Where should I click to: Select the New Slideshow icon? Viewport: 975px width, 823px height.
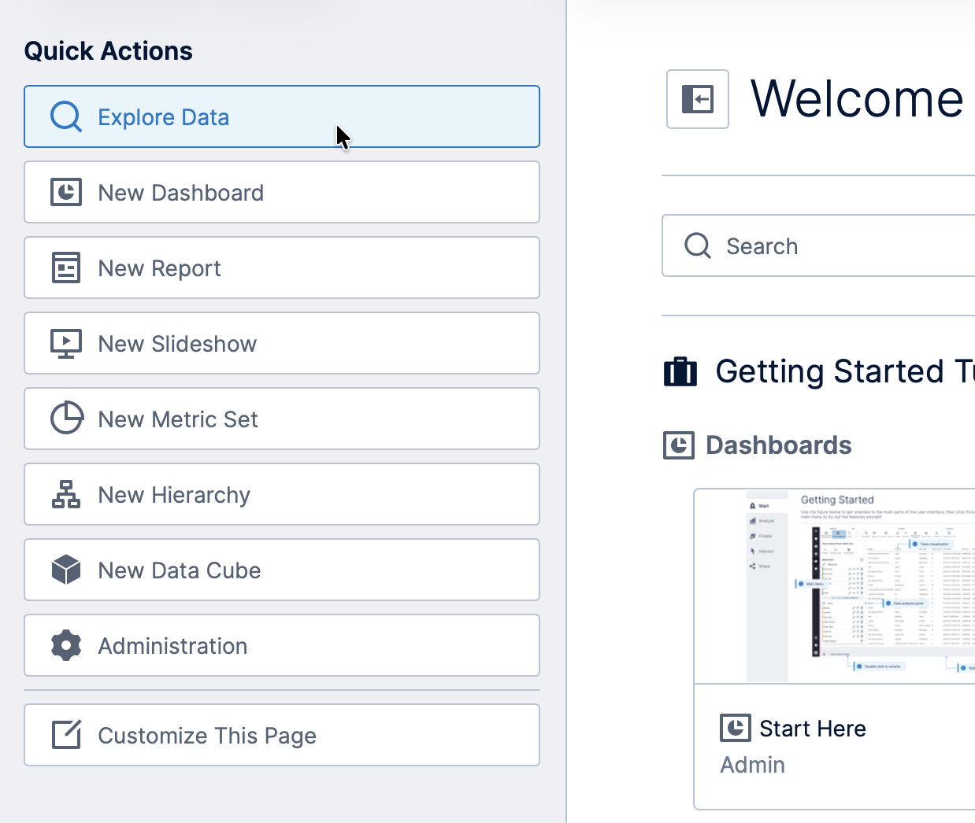pyautogui.click(x=66, y=343)
